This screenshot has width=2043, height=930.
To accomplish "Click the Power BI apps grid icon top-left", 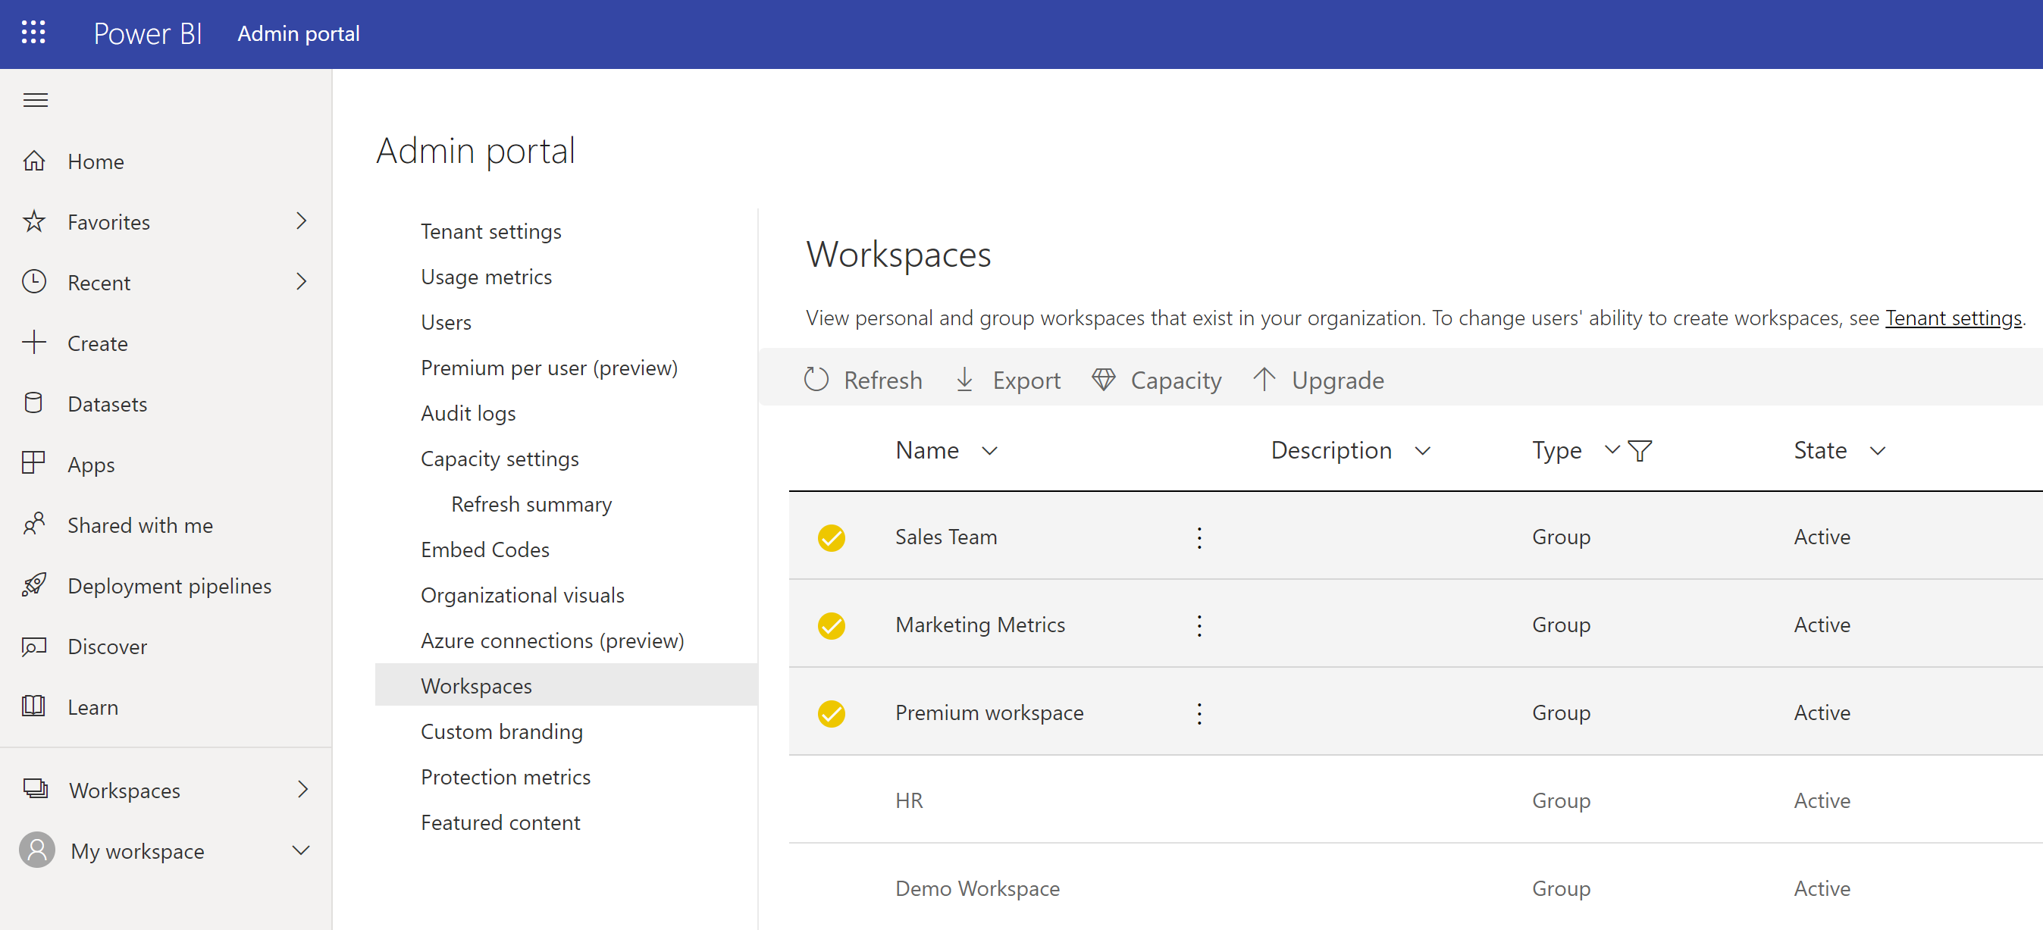I will coord(35,33).
